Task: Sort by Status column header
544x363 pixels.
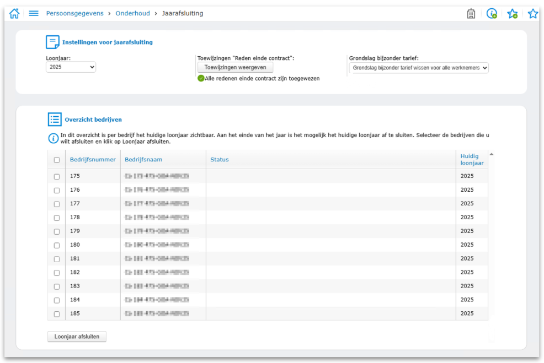Action: (x=219, y=159)
